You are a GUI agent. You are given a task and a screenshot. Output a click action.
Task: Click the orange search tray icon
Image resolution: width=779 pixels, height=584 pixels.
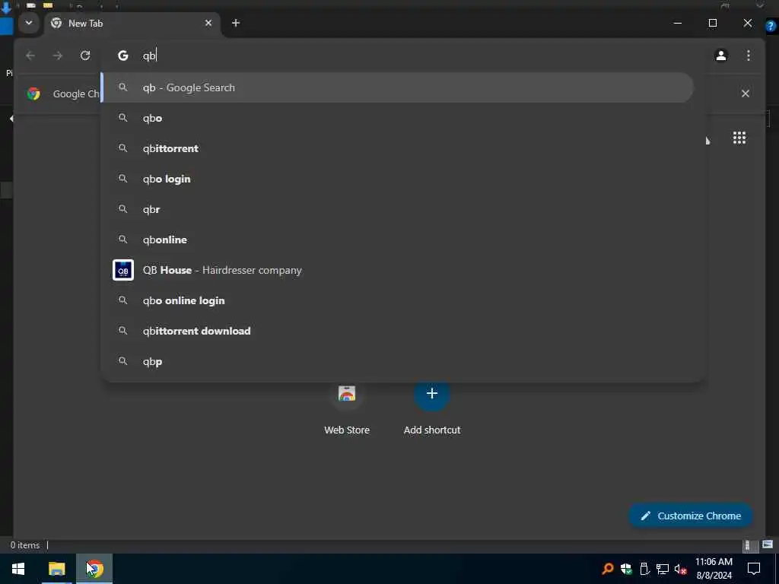(607, 569)
